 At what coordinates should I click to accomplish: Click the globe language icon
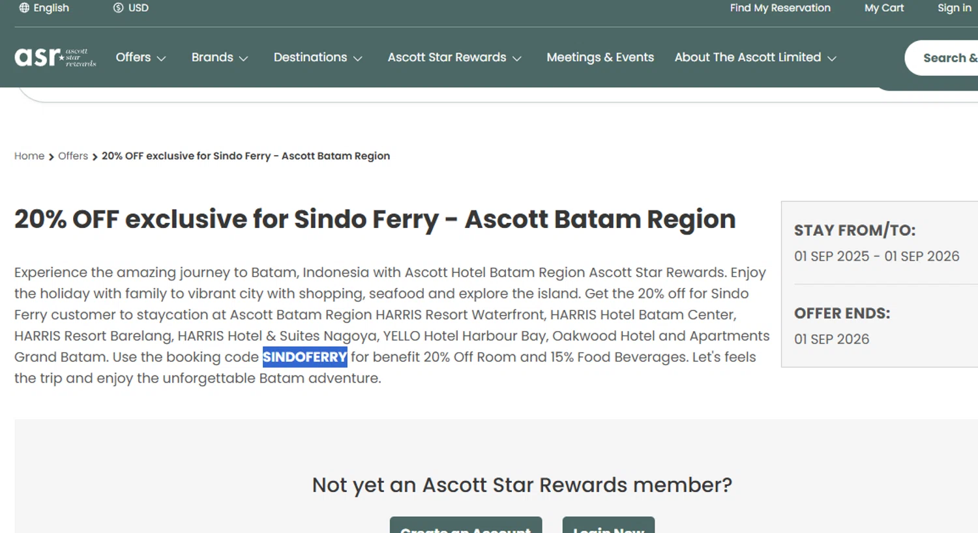click(x=24, y=8)
